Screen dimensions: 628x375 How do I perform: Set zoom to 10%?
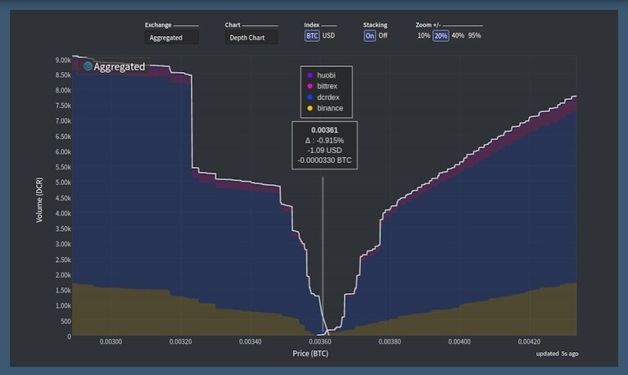tap(424, 36)
